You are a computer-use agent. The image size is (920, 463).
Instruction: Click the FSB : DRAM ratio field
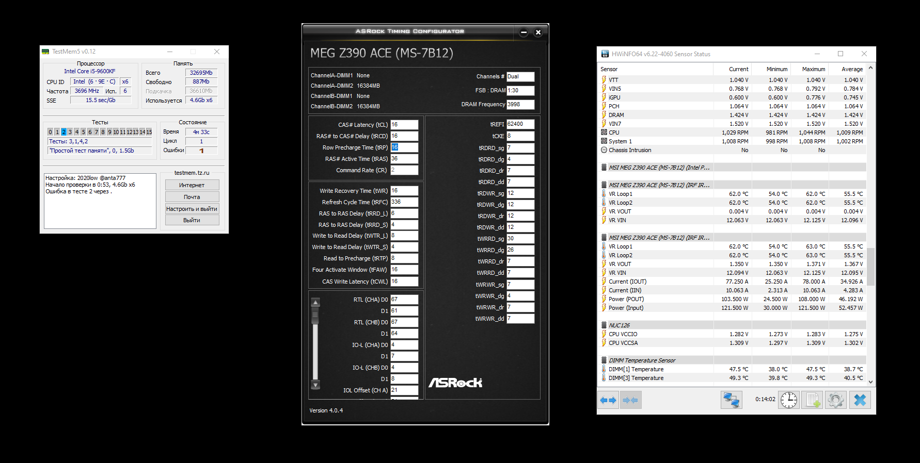520,90
